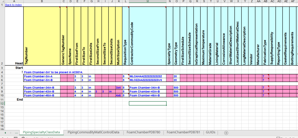298x138 pixels.
Task: Select column M header
Action: pos(148,1)
